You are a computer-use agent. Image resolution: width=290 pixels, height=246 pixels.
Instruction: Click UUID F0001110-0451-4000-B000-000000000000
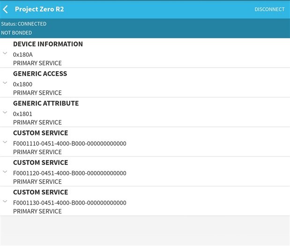pyautogui.click(x=69, y=143)
